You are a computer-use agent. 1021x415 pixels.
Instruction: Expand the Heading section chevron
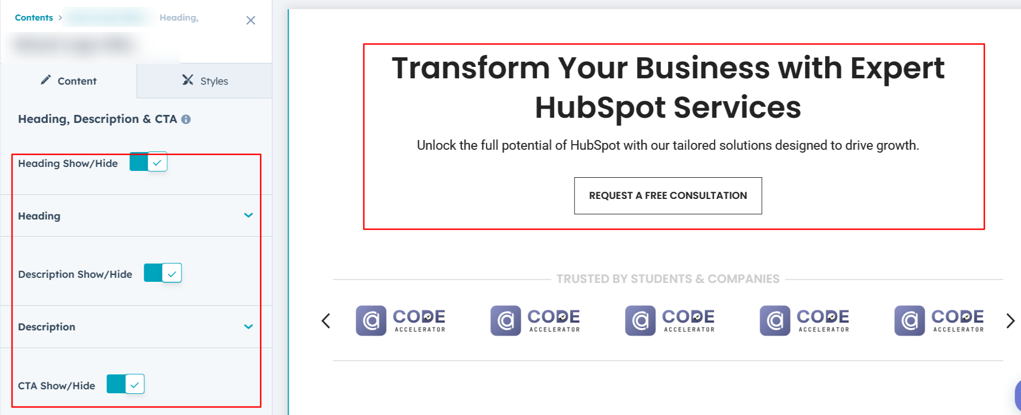(x=249, y=216)
